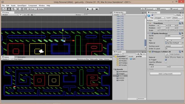Open Sprite Renderer settings gear
This screenshot has height=104, width=185.
tap(182, 34)
